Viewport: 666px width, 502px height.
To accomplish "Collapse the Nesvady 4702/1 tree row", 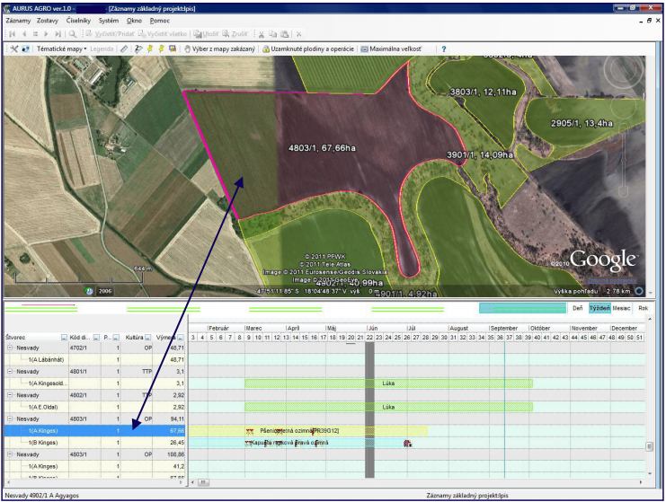I will point(9,348).
